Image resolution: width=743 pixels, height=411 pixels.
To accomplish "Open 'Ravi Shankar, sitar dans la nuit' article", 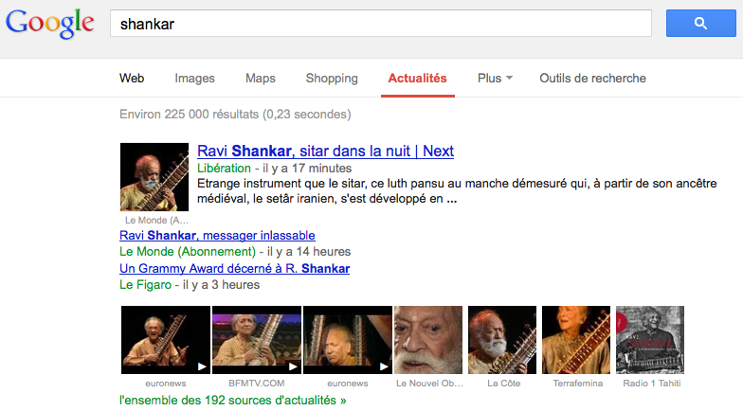I will coord(326,152).
